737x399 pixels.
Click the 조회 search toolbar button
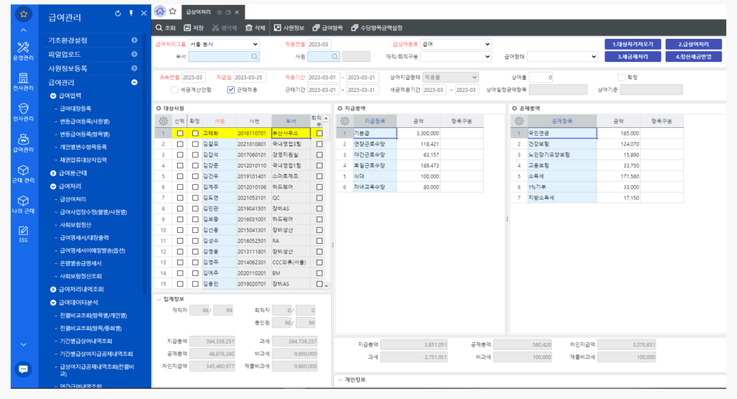click(166, 28)
